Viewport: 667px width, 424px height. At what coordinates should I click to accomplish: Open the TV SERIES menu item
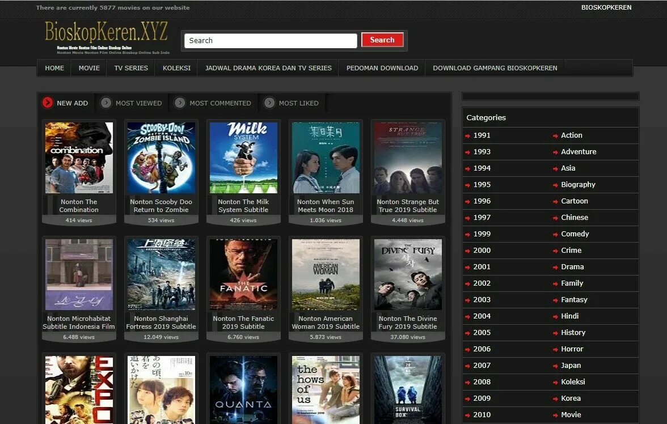click(131, 68)
